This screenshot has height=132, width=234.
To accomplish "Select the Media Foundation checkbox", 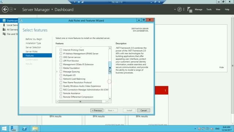I will click(61, 68).
